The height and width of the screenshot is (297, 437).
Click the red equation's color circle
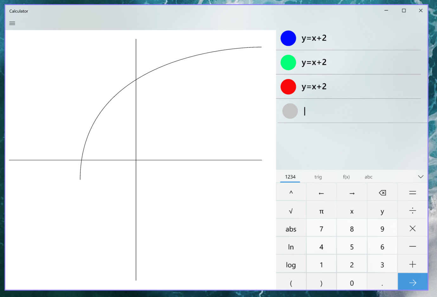pos(288,87)
